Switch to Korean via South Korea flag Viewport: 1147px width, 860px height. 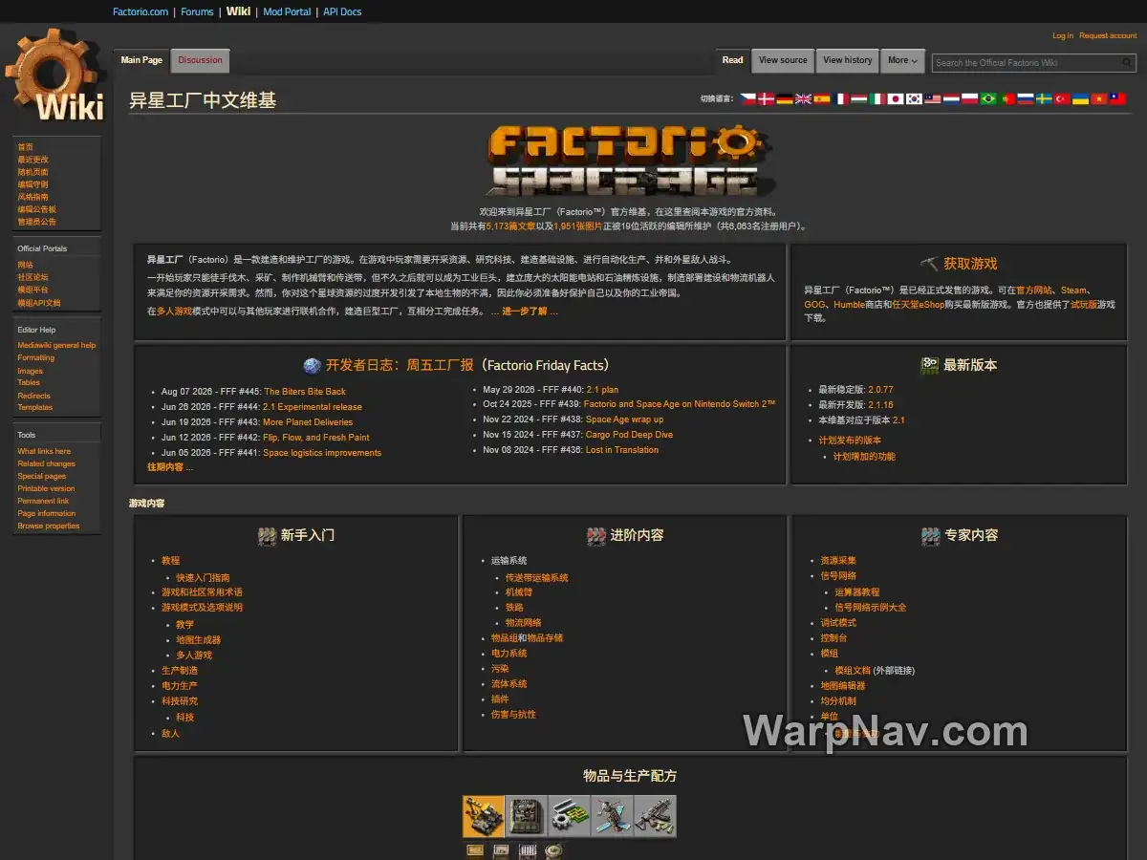914,98
